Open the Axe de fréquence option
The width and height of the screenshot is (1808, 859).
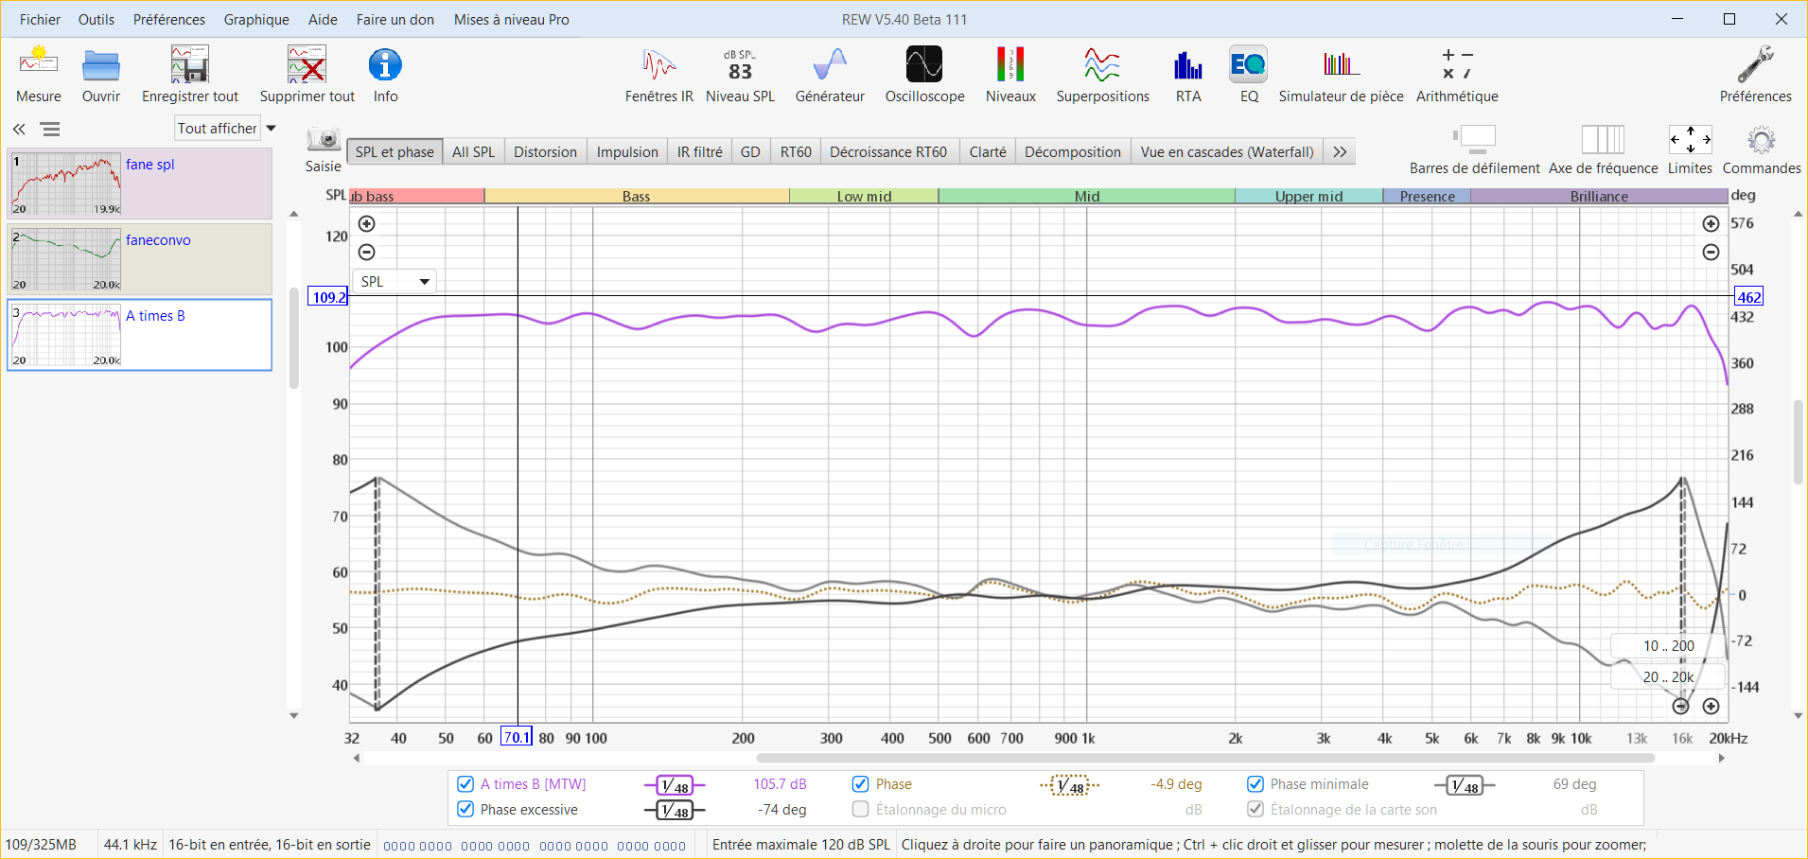coord(1604,149)
